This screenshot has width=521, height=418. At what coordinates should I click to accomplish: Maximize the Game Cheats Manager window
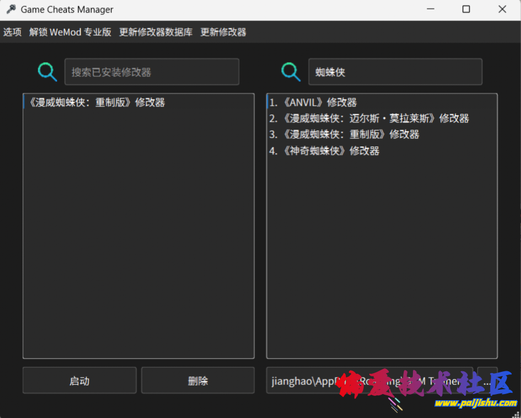(466, 9)
